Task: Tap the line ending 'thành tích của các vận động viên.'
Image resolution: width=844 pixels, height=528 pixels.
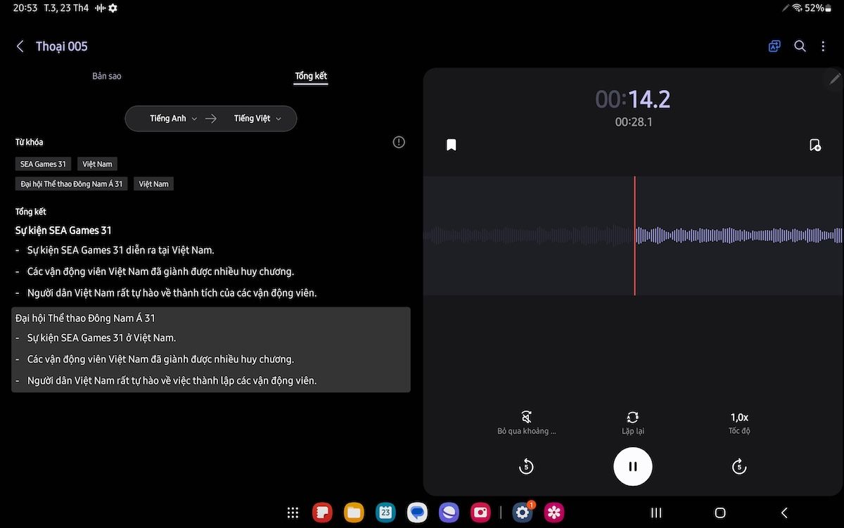Action: (172, 292)
